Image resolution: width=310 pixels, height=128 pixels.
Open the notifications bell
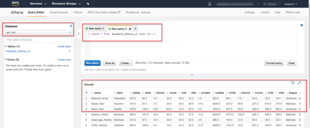210,4
